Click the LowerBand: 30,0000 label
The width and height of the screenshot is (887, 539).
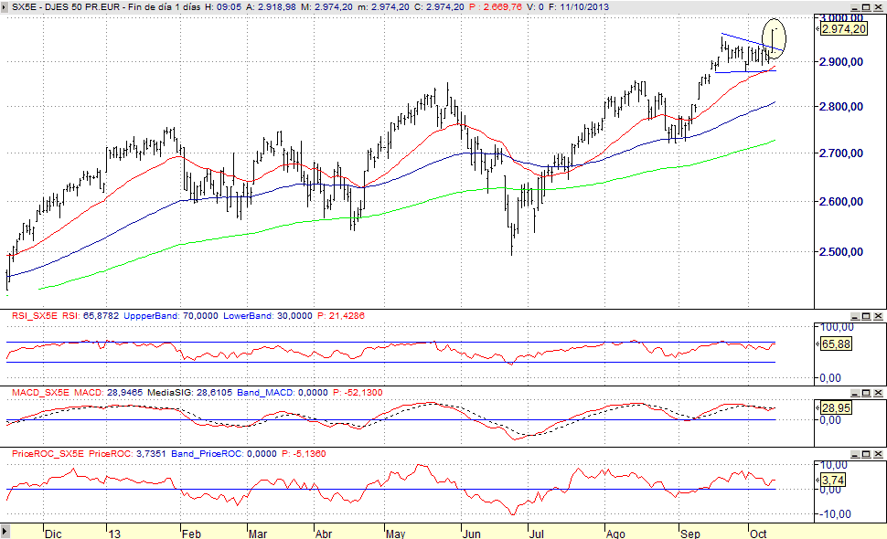click(x=268, y=316)
